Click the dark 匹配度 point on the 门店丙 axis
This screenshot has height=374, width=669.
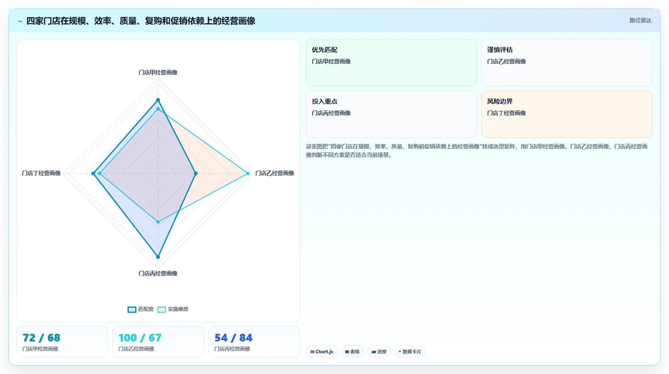(158, 257)
